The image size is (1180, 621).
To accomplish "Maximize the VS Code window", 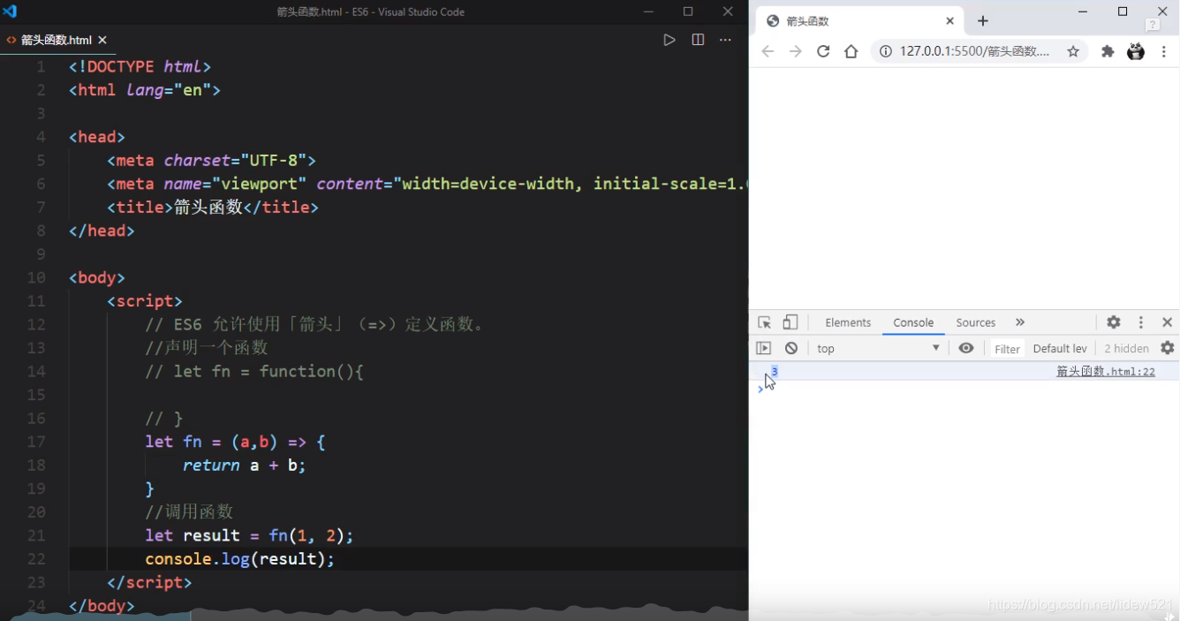I will tap(688, 11).
